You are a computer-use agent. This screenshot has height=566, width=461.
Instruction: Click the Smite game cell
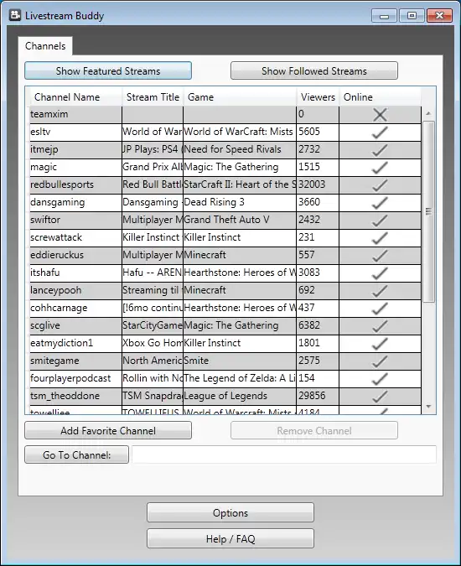(x=240, y=361)
